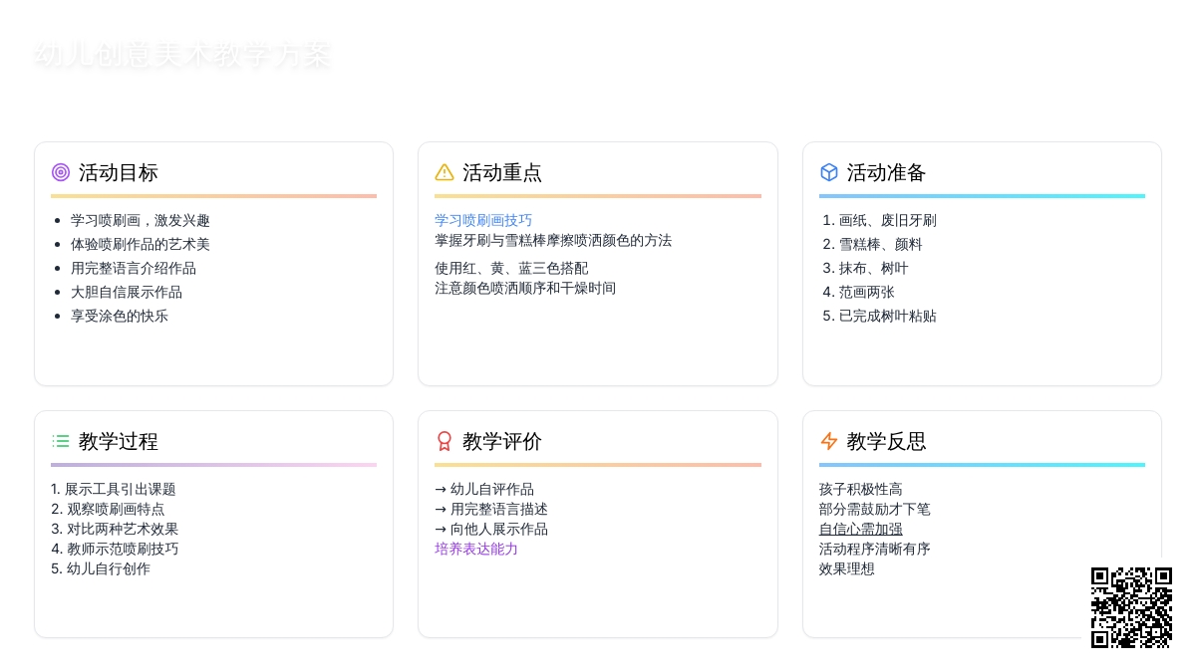Click the line 效果理想
Image resolution: width=1196 pixels, height=672 pixels.
tap(847, 568)
